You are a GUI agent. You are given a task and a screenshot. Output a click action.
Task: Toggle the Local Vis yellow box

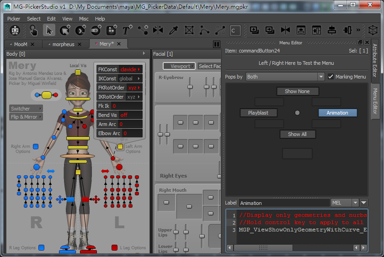pos(78,72)
